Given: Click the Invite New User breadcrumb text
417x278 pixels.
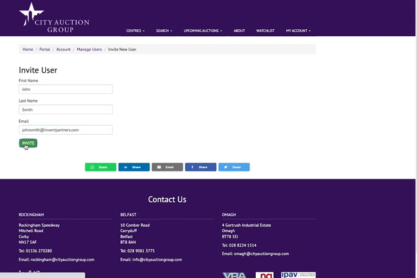Looking at the screenshot, I should pyautogui.click(x=122, y=49).
